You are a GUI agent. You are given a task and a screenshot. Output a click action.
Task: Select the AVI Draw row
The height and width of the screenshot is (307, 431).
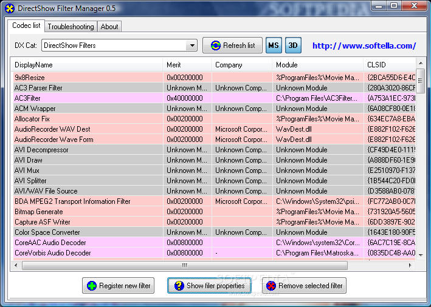[x=214, y=160]
